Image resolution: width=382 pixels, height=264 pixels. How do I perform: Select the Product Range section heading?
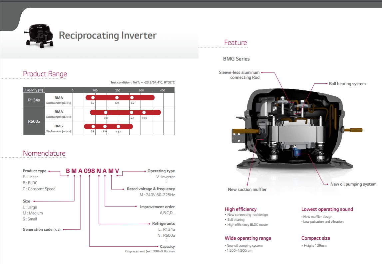(x=45, y=74)
